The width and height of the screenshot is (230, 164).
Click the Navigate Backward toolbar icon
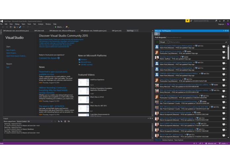point(3,27)
